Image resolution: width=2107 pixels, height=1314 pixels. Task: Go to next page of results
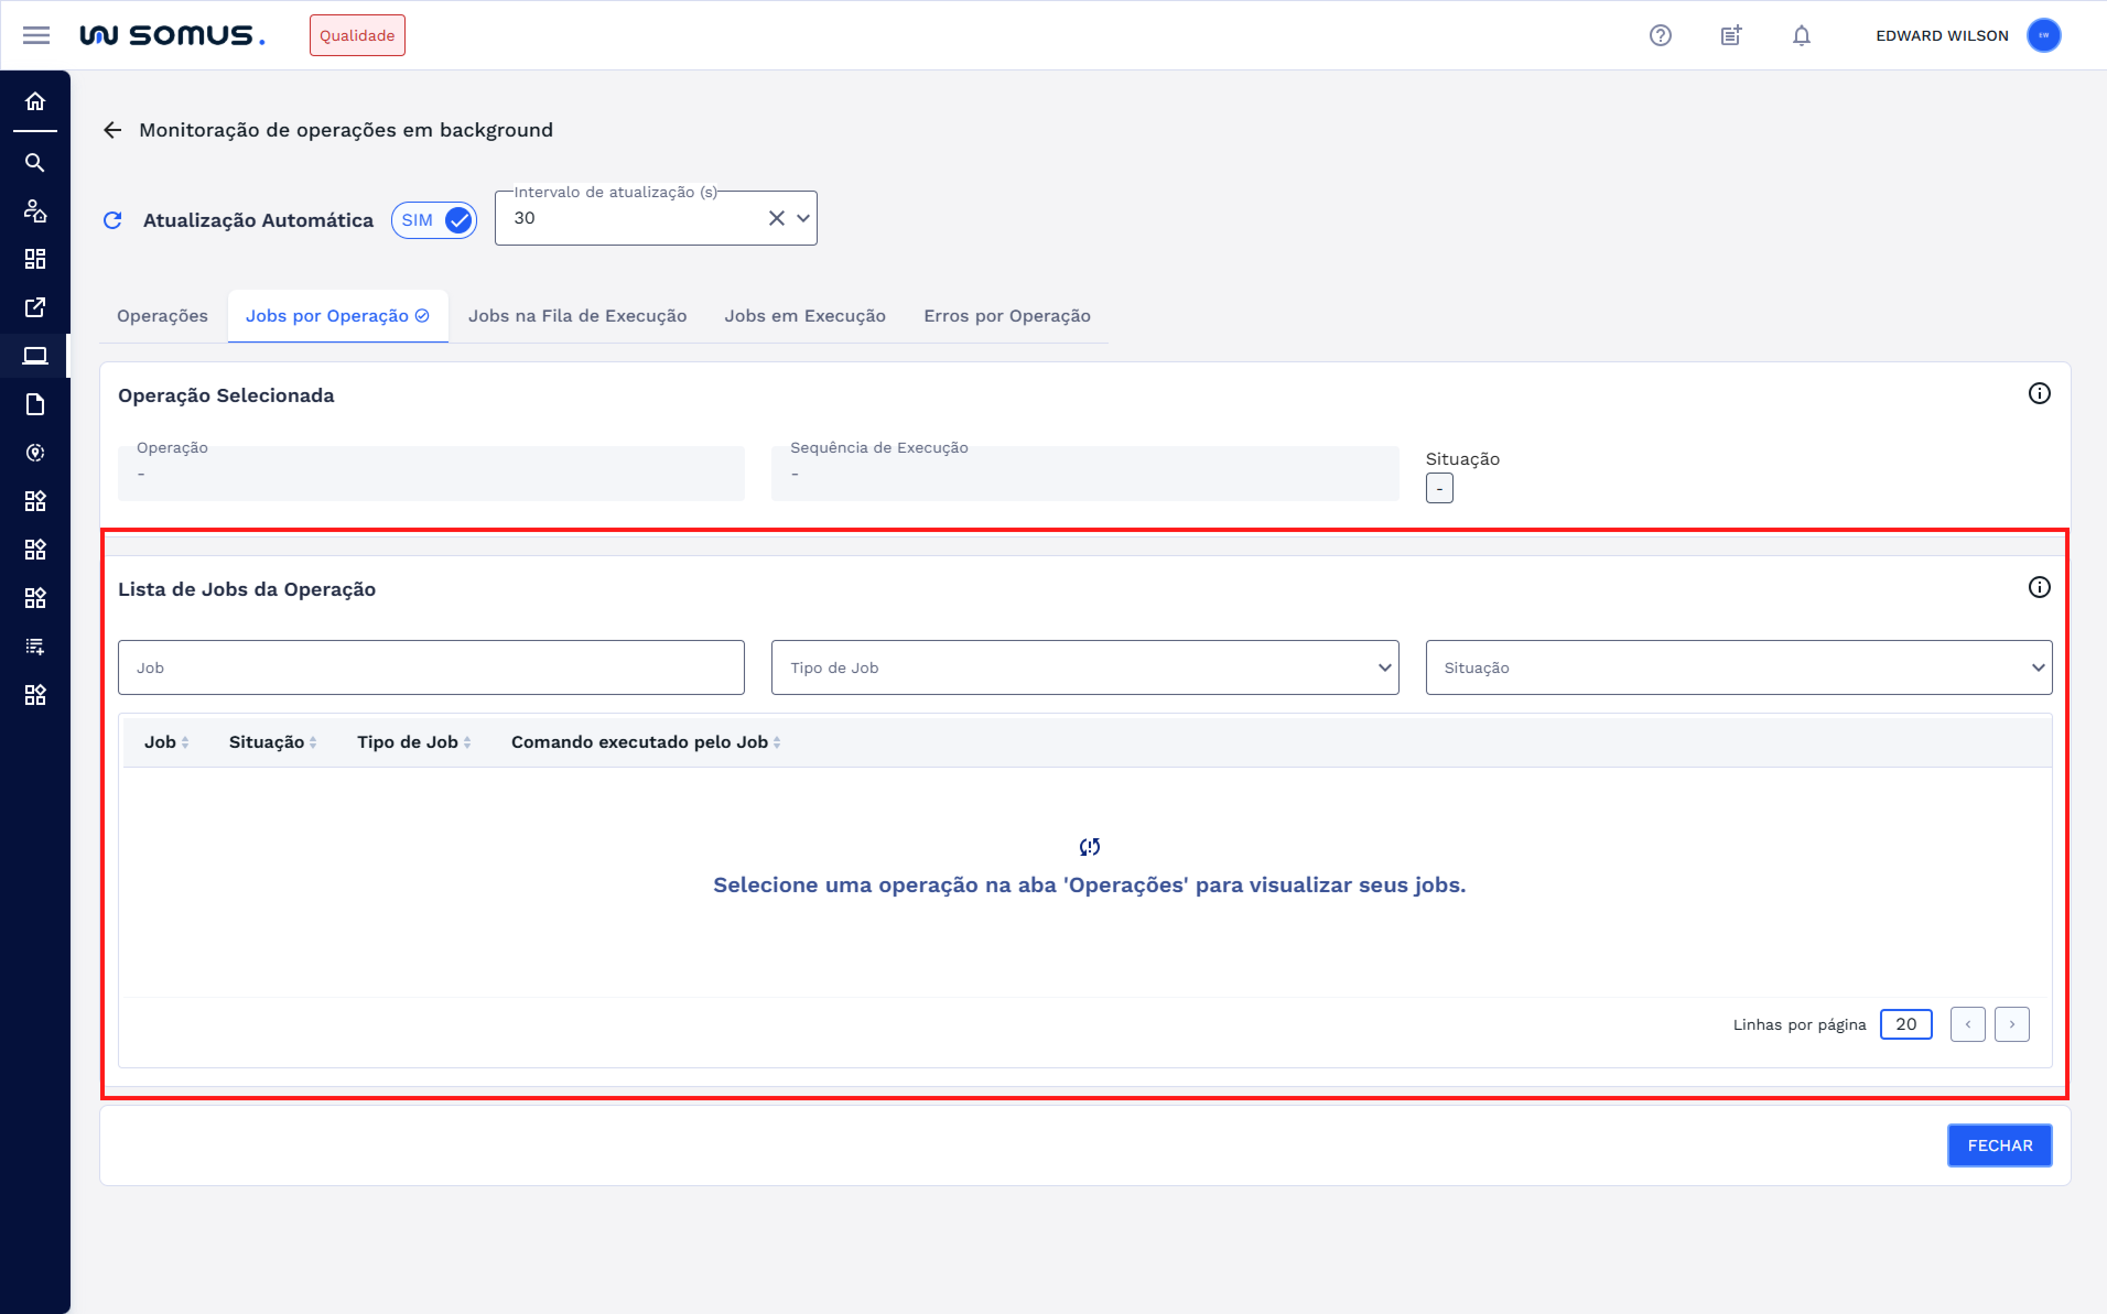(x=2011, y=1025)
